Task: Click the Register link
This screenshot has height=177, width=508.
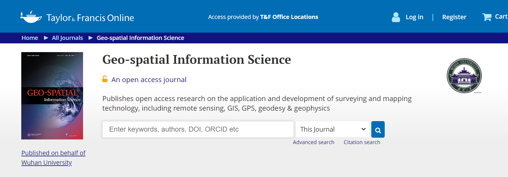Action: [454, 17]
